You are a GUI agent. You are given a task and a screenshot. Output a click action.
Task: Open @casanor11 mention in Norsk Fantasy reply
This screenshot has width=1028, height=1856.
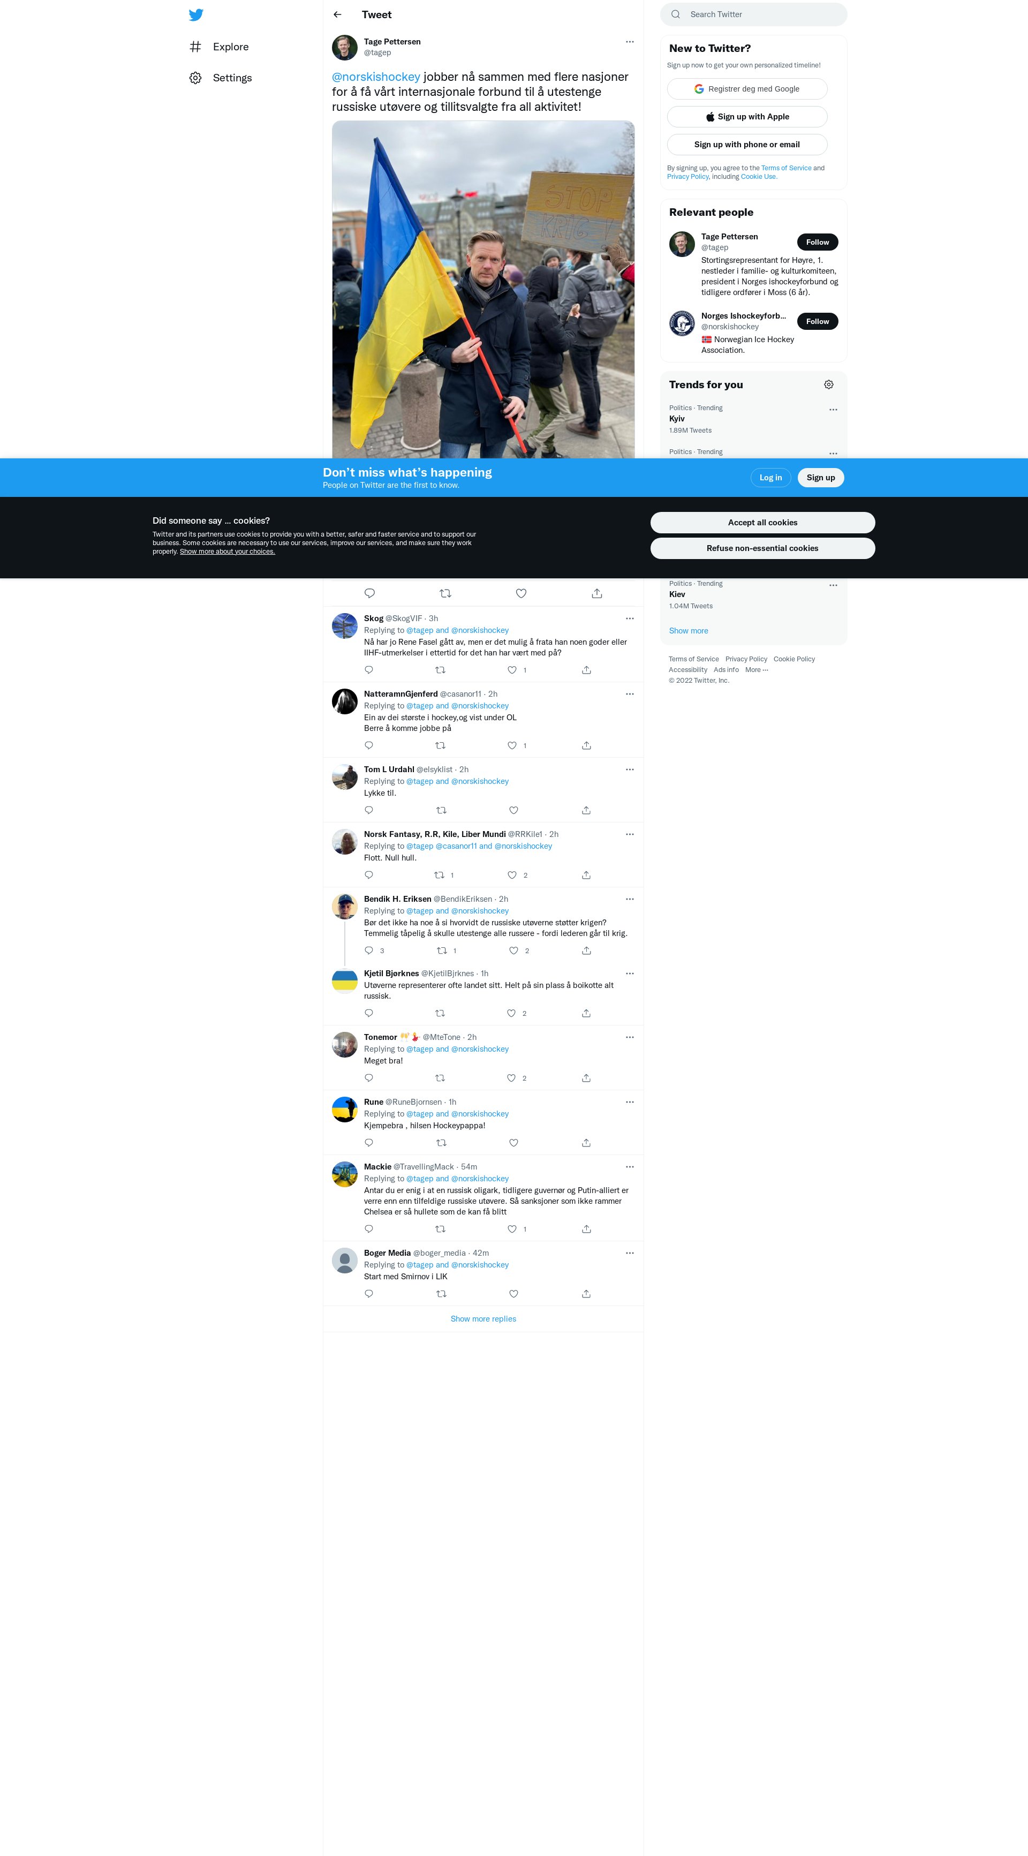point(456,847)
